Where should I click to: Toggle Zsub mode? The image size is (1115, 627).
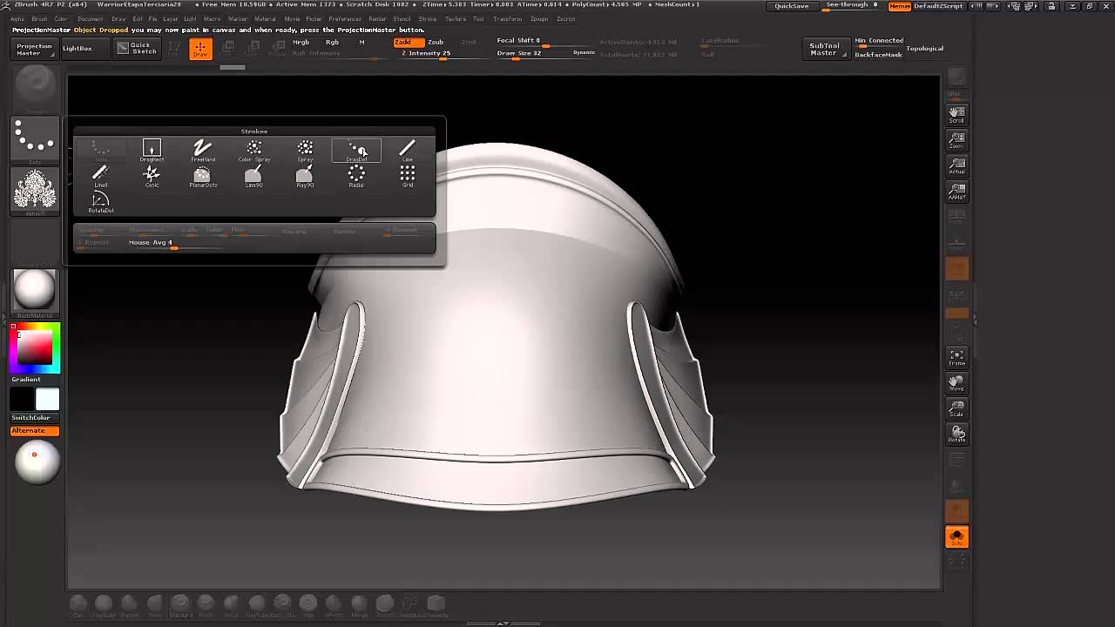tap(436, 42)
